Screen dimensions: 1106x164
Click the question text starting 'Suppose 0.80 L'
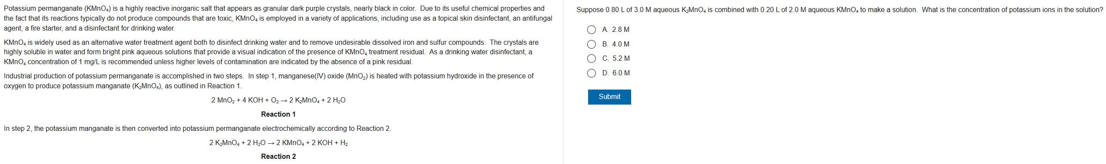pyautogui.click(x=840, y=10)
